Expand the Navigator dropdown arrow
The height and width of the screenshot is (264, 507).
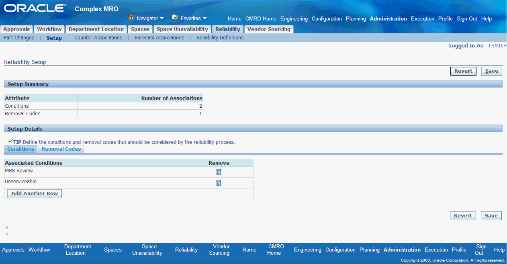(162, 18)
